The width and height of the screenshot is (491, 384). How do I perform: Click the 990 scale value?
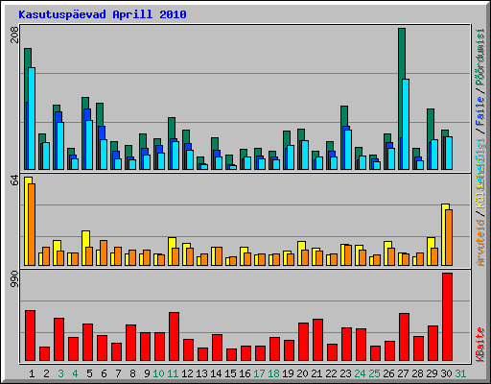(x=14, y=278)
